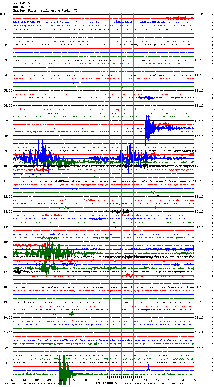The image size is (214, 387).
Task: Select the 15:00 MST time label
Action: (x=8, y=242)
